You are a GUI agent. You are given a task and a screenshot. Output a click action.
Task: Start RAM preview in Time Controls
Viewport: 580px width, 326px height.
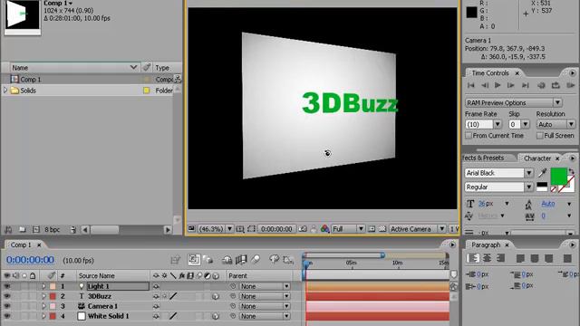570,85
